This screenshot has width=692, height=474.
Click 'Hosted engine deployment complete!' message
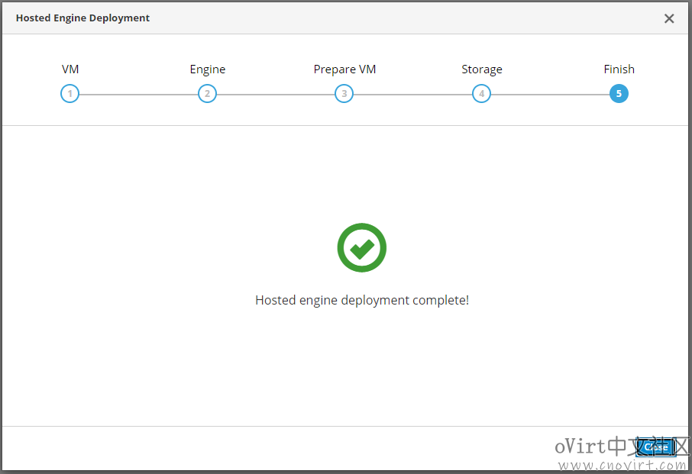point(362,300)
